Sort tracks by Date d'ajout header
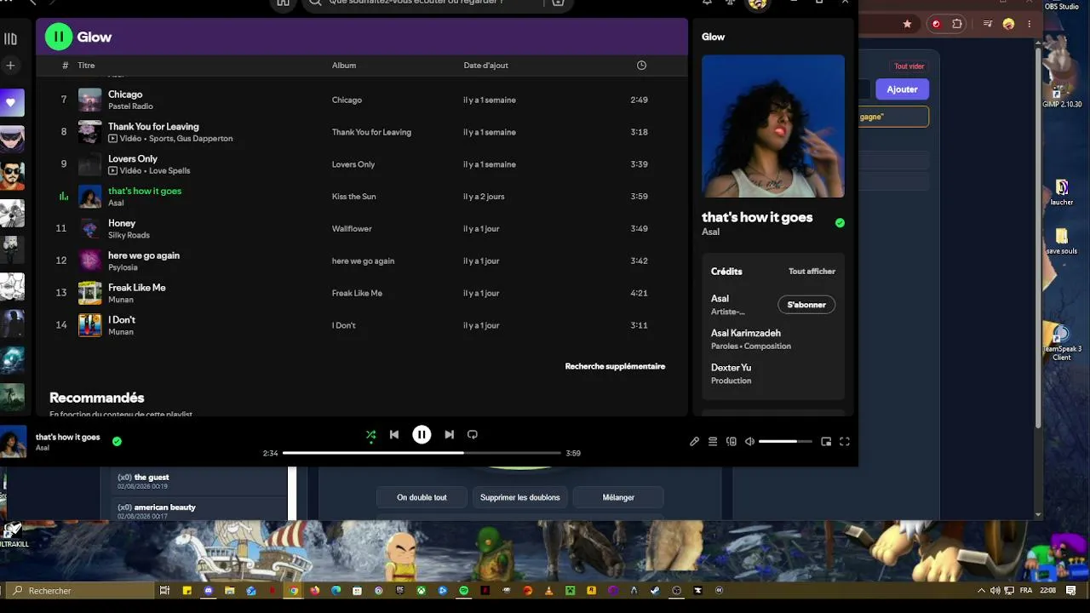This screenshot has height=613, width=1090. 485,66
